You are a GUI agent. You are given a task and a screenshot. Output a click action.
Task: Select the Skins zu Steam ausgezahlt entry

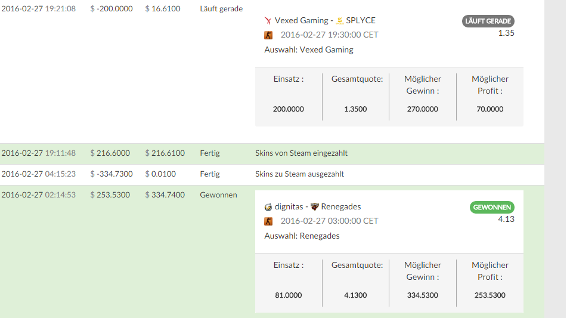pyautogui.click(x=299, y=174)
